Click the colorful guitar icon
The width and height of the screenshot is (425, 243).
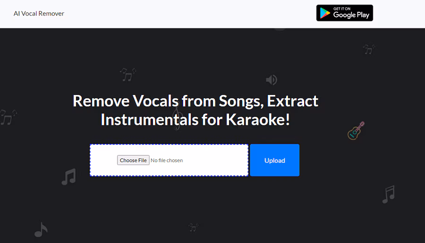[x=356, y=130]
